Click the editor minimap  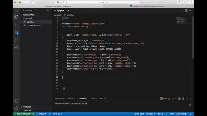pyautogui.click(x=184, y=20)
